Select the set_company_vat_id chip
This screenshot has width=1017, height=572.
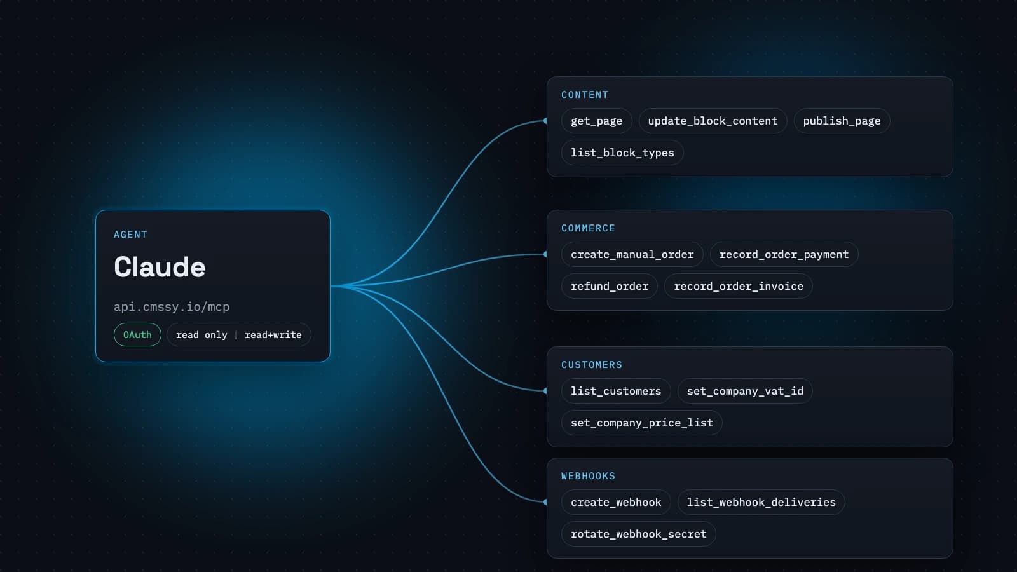point(745,391)
